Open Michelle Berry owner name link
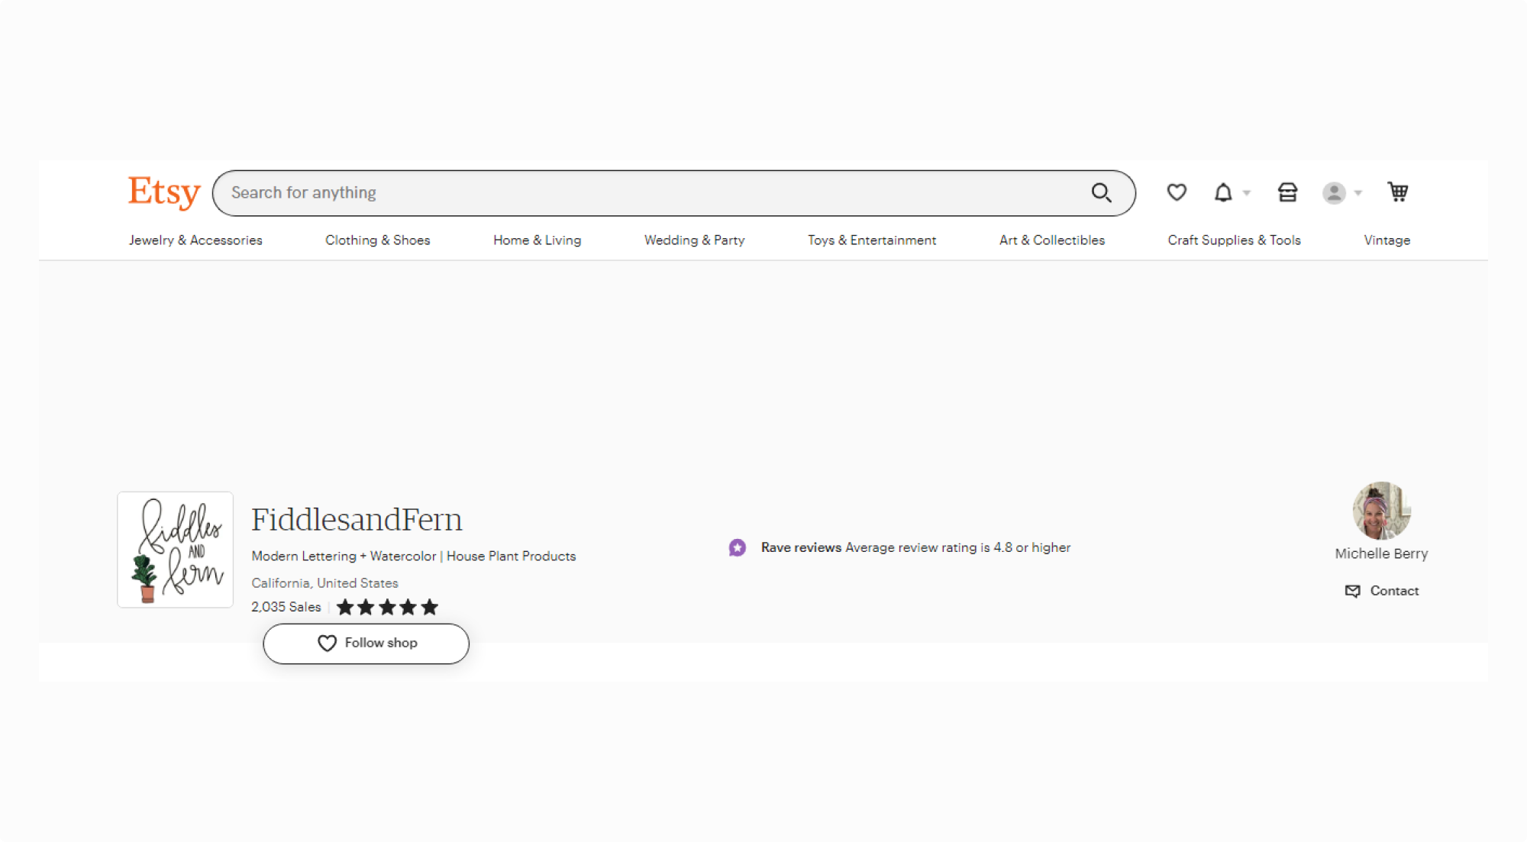The width and height of the screenshot is (1527, 842). click(1381, 553)
